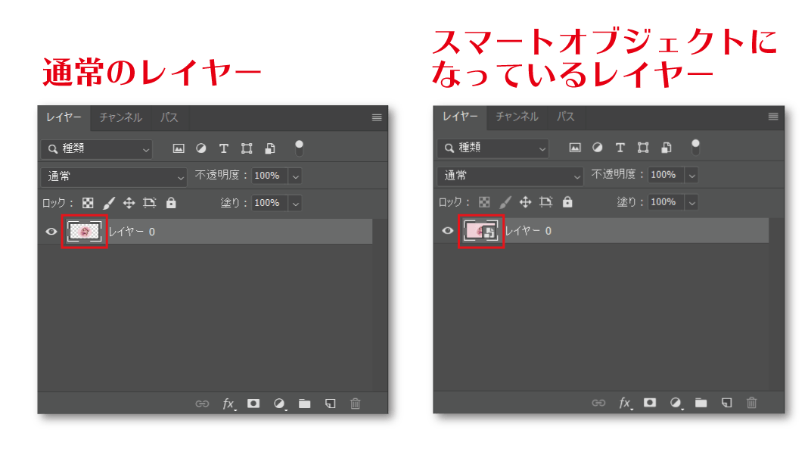Hide layer 0 in left panel
This screenshot has width=811, height=449.
tap(51, 232)
